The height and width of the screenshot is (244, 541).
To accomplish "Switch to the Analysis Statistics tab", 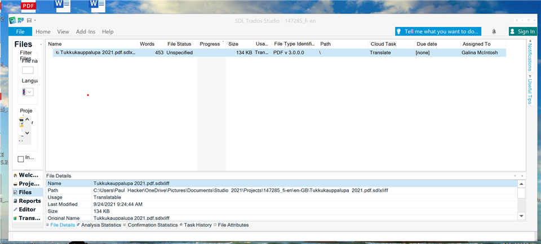I will coord(99,225).
